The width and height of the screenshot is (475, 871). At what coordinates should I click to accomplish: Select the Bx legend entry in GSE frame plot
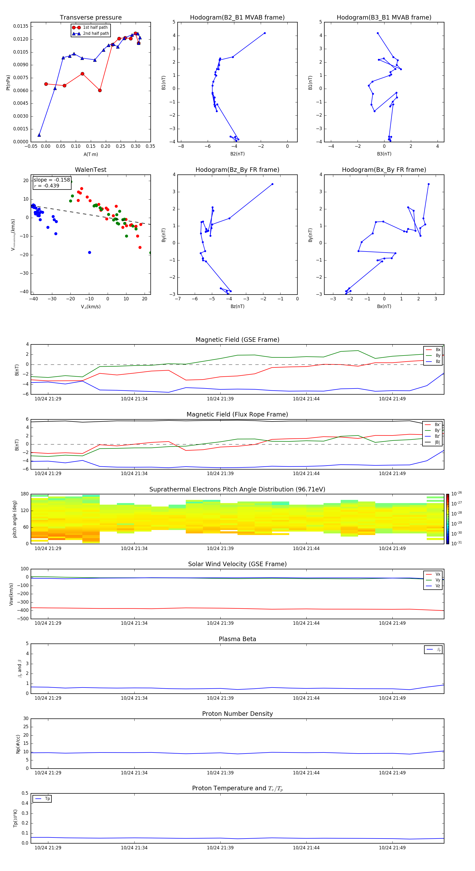(433, 350)
